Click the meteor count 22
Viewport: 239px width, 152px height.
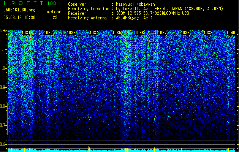coord(55,17)
